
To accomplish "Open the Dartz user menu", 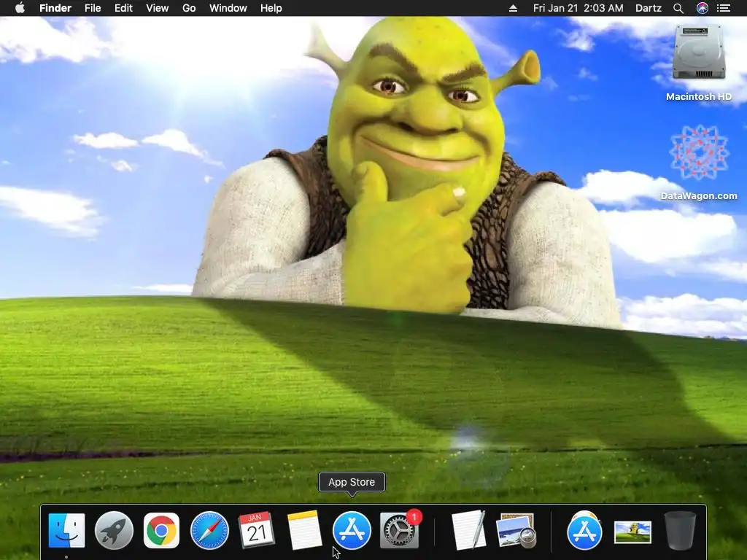I will [649, 8].
